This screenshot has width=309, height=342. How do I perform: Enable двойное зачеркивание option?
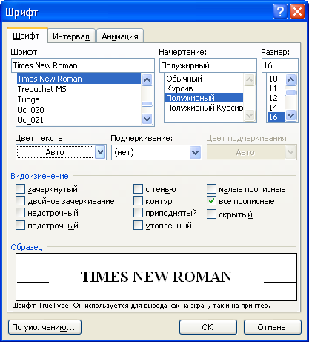20,200
